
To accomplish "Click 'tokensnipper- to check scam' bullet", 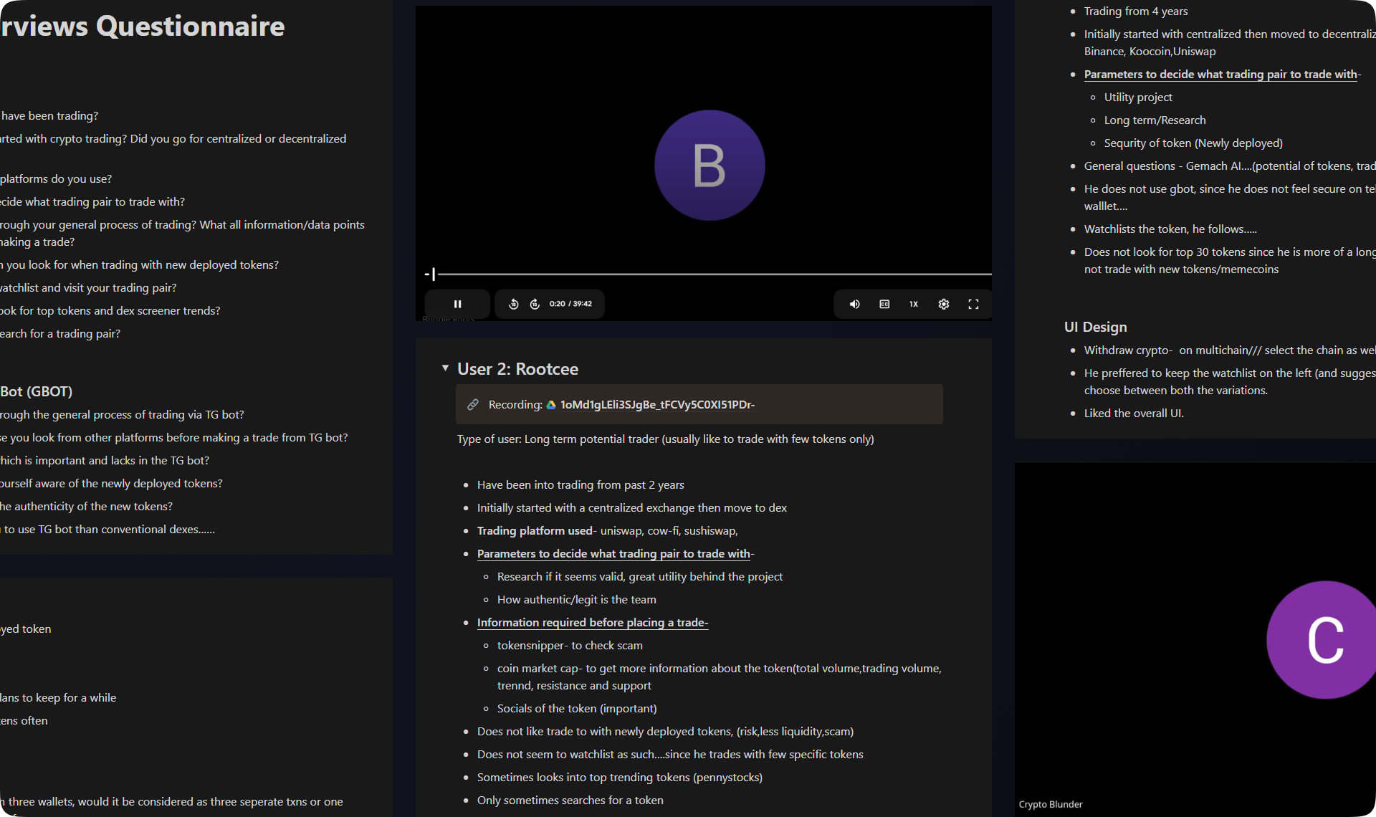I will click(570, 645).
